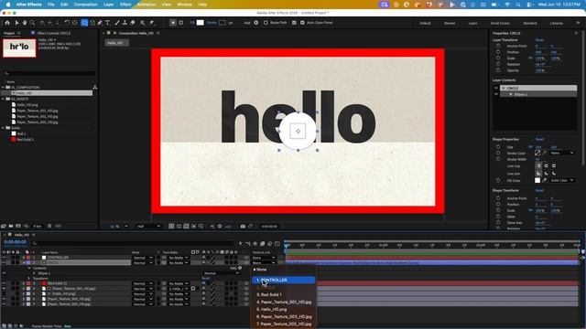Screen dimensions: 586x329
Task: Open the Stroke Color type dropdown (None)
Action: point(562,153)
